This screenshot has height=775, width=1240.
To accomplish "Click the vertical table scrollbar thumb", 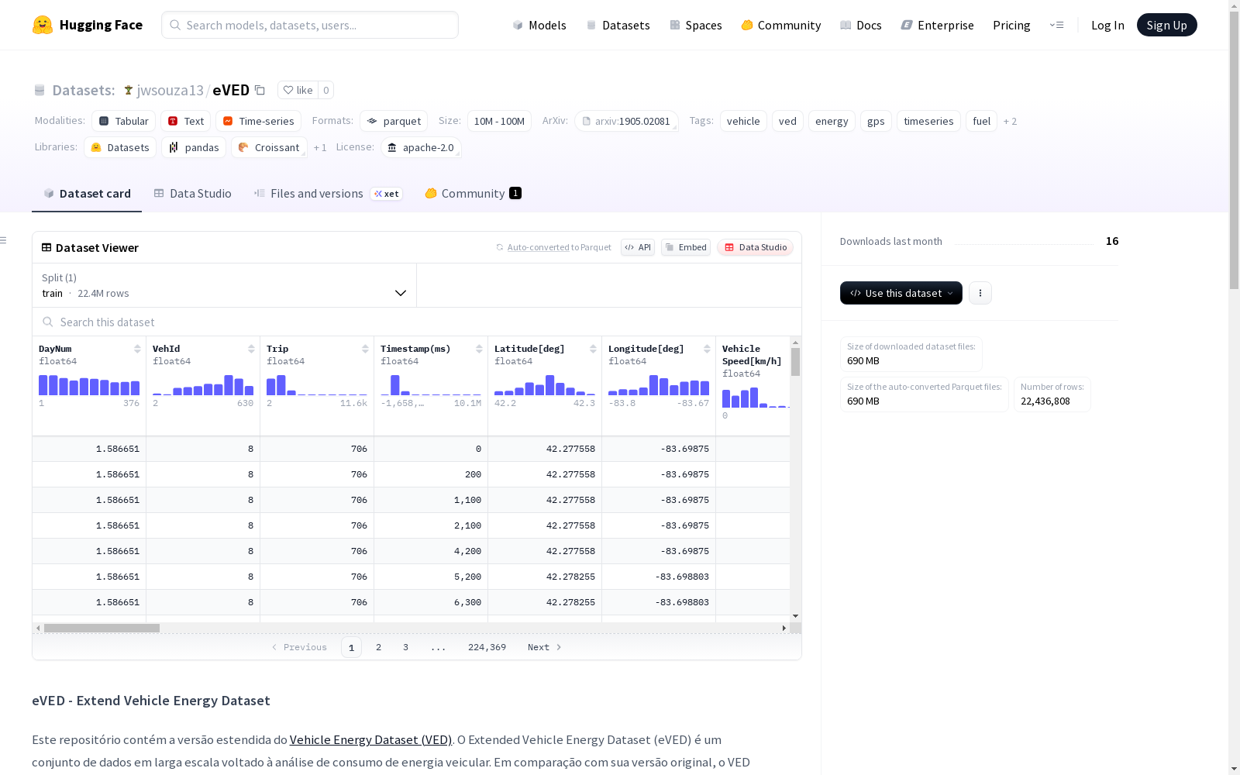I will pos(795,362).
